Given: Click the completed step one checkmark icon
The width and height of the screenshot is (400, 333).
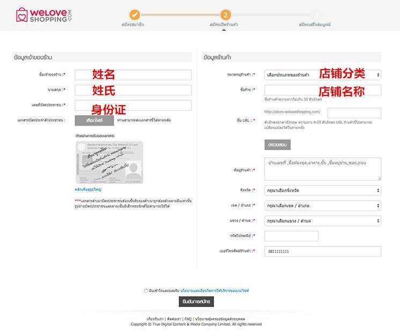Looking at the screenshot, I should click(x=135, y=15).
